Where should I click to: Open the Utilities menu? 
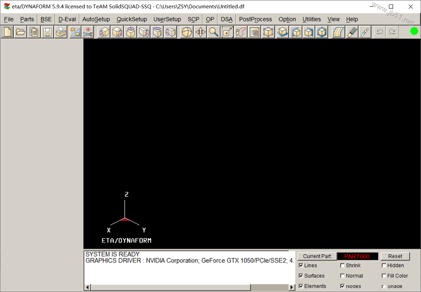311,19
